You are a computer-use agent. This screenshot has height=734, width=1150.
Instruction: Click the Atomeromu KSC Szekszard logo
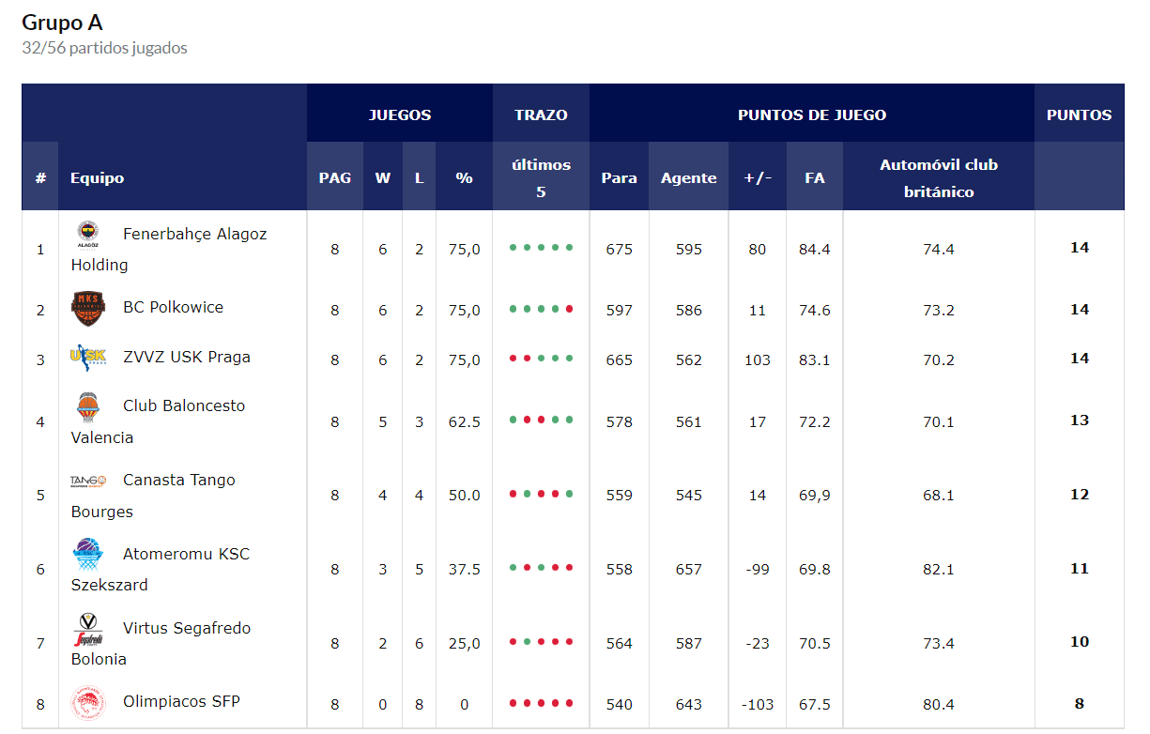click(x=88, y=555)
